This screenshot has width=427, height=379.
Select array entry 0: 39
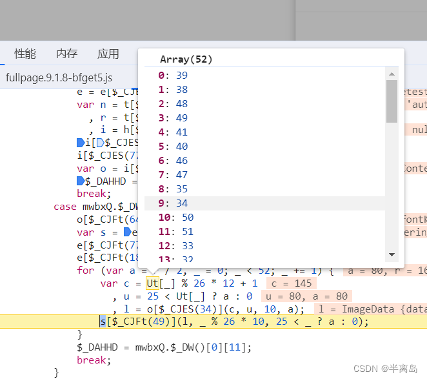coord(264,75)
